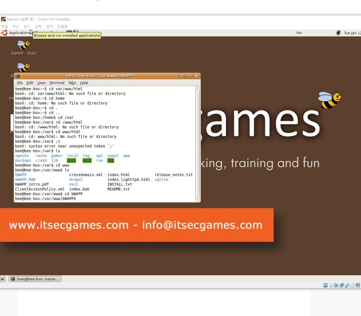This screenshot has height=316, width=361.
Task: Click the Kor keyboard layout indicator
Action: [x=299, y=32]
